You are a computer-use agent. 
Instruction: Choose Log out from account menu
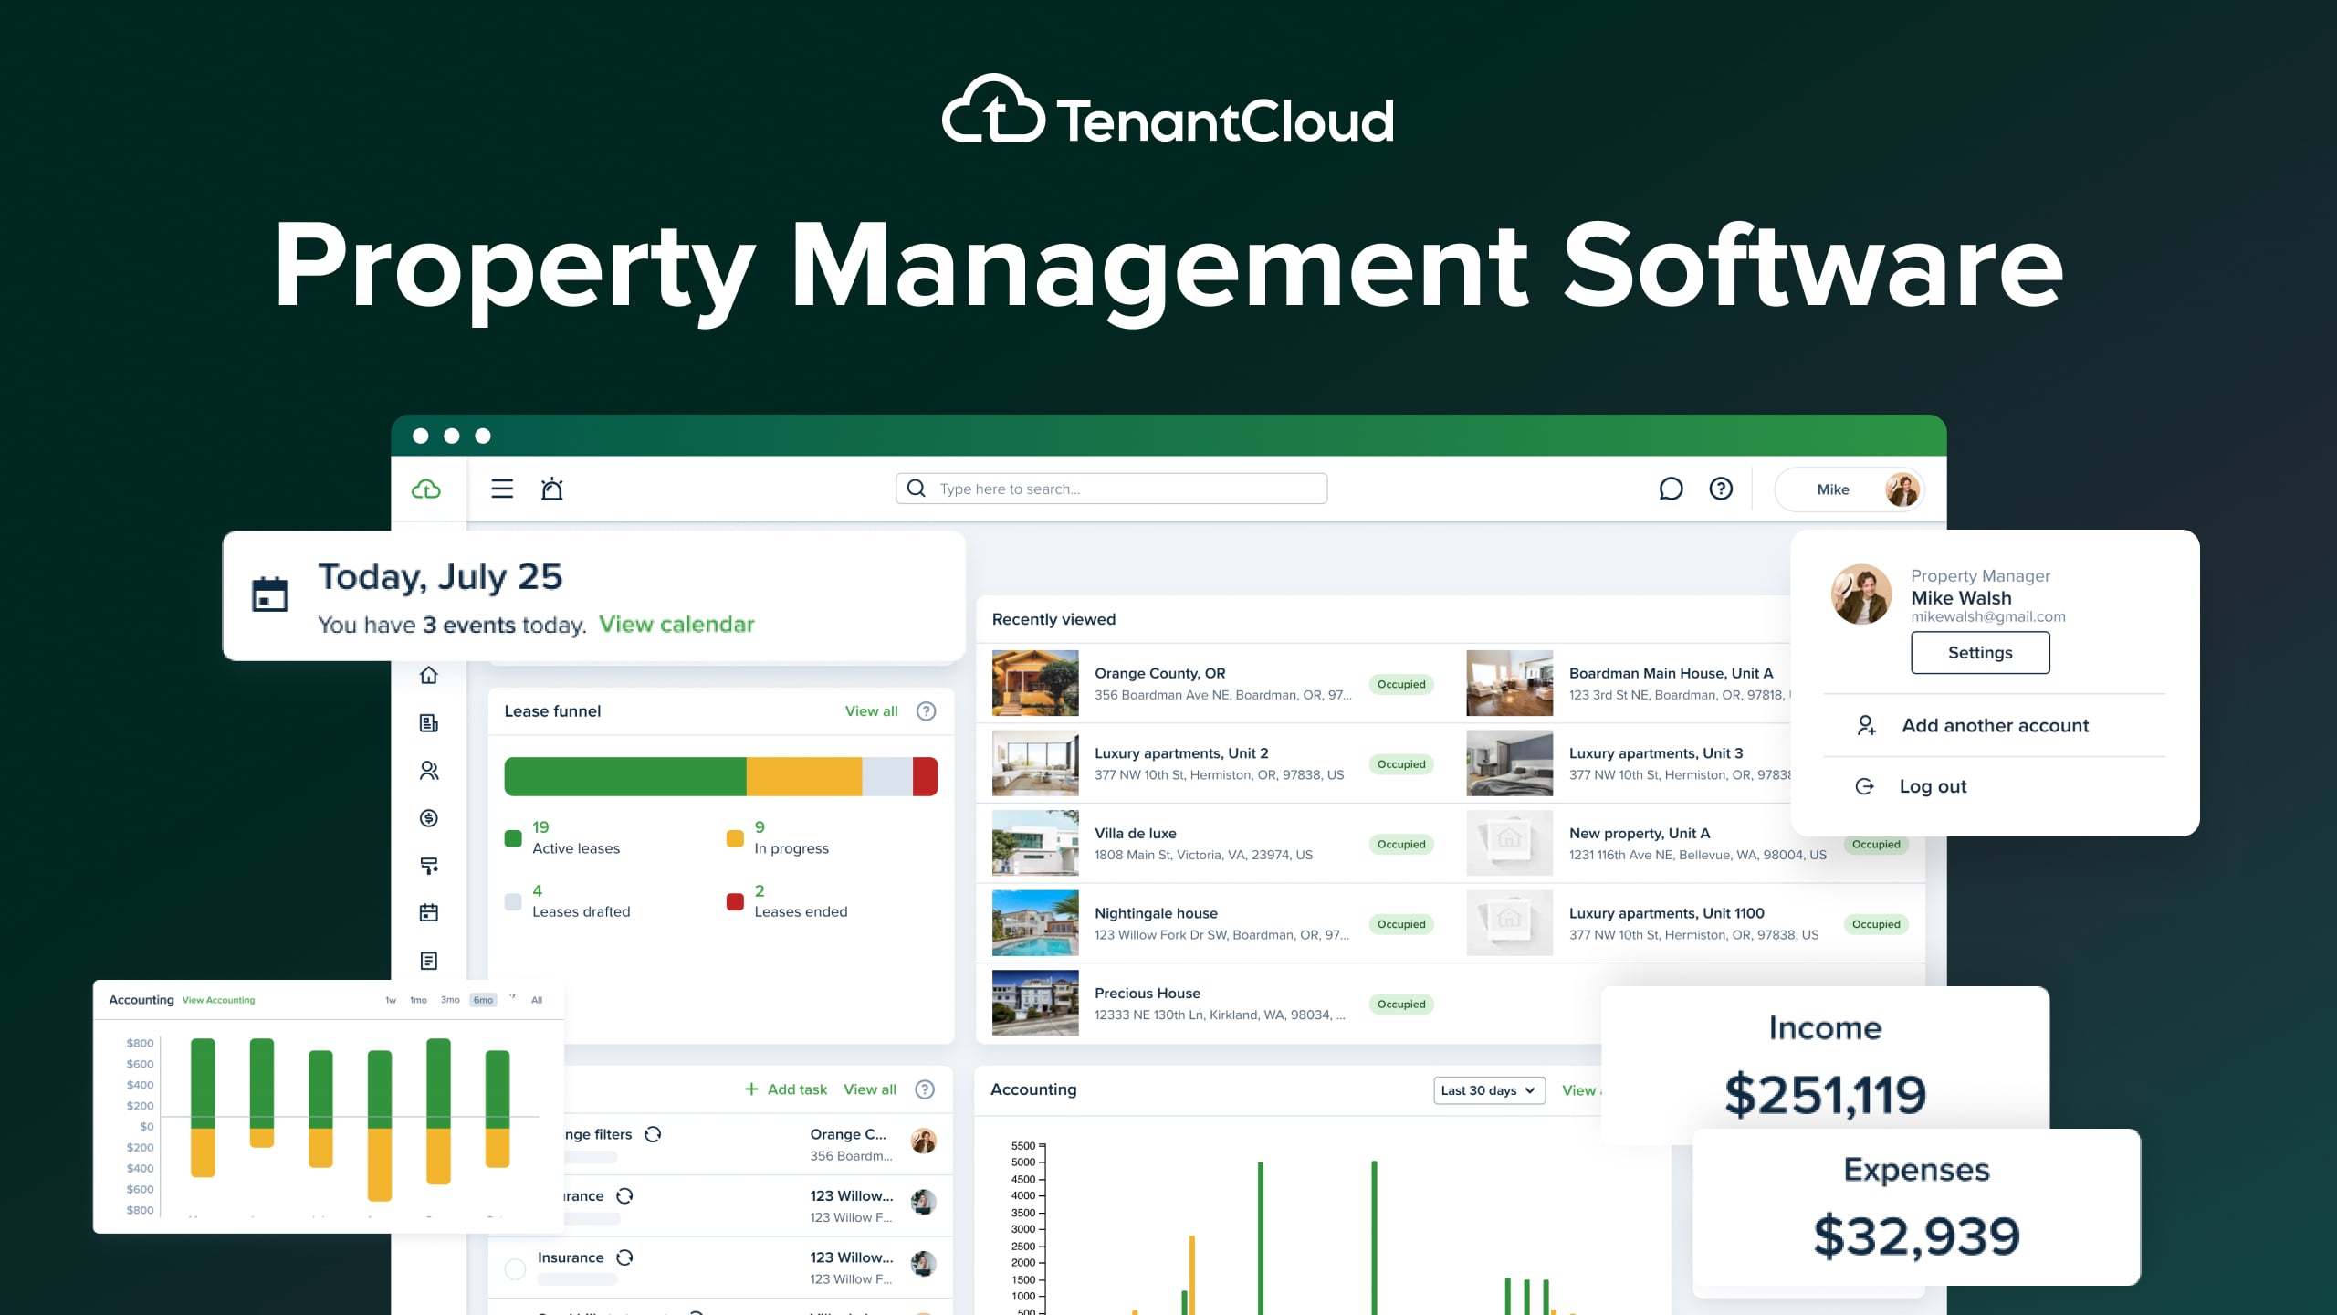[1932, 786]
